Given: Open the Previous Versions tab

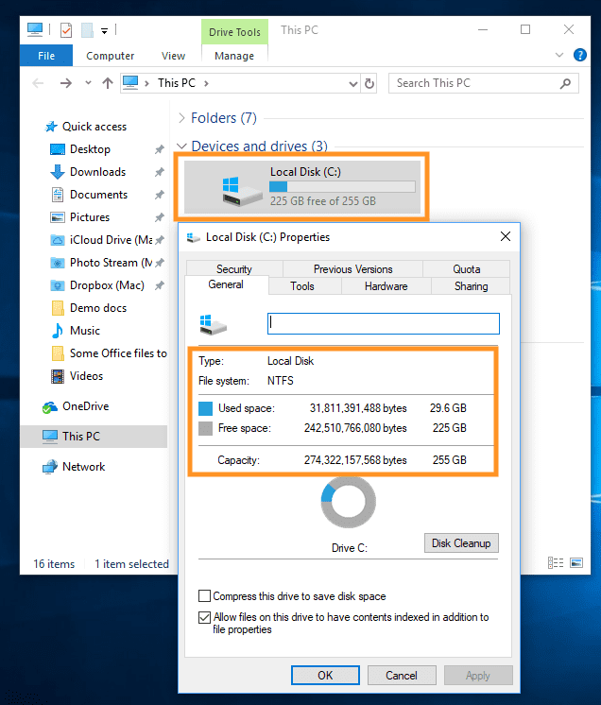Looking at the screenshot, I should click(352, 269).
